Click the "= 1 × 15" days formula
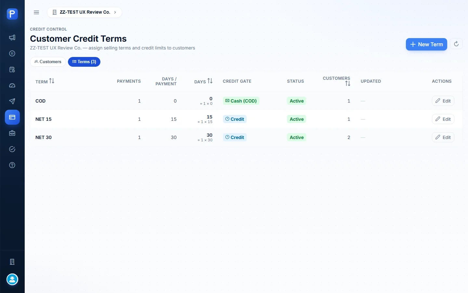This screenshot has width=468, height=293. (x=205, y=122)
